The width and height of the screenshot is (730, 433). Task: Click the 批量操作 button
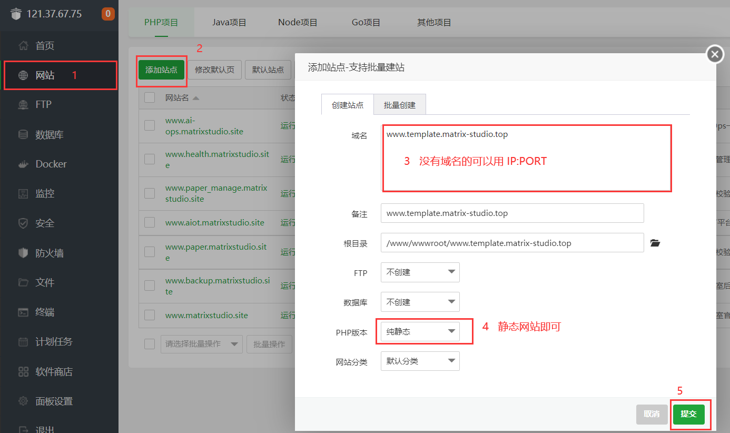[x=269, y=344]
